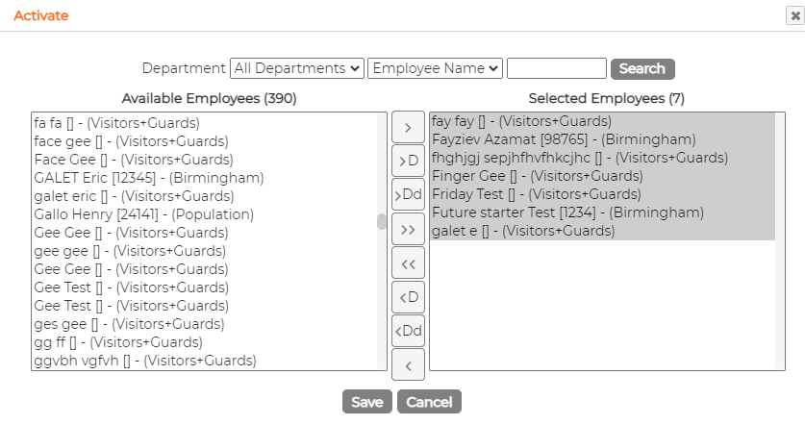This screenshot has width=805, height=425.
Task: Click the >Dd move button
Action: [x=408, y=195]
